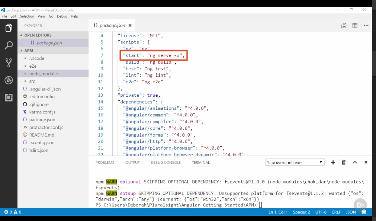The image size is (376, 221).
Task: Open the Extensions view
Action: 9,97
